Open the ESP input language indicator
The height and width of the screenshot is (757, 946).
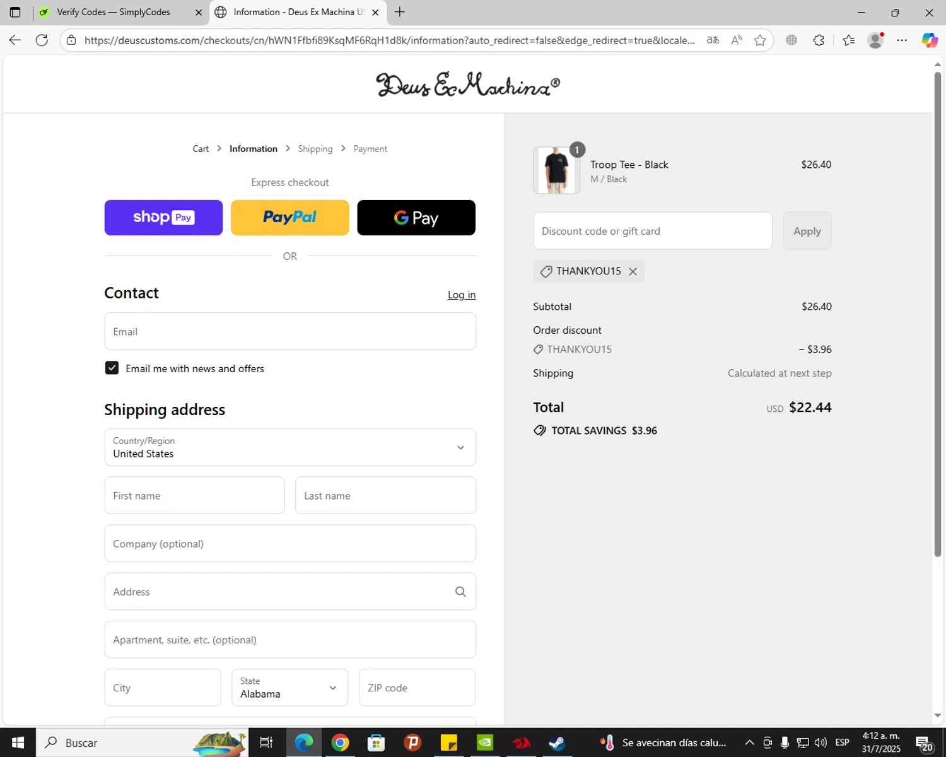[842, 742]
